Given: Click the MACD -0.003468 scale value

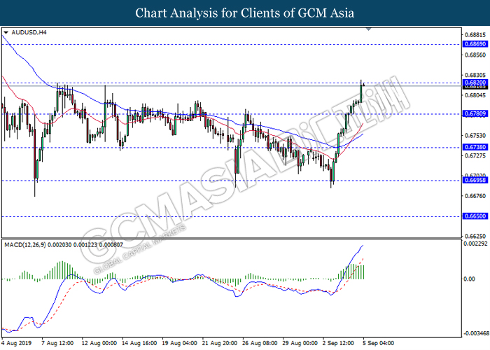Looking at the screenshot, I should pos(475,333).
